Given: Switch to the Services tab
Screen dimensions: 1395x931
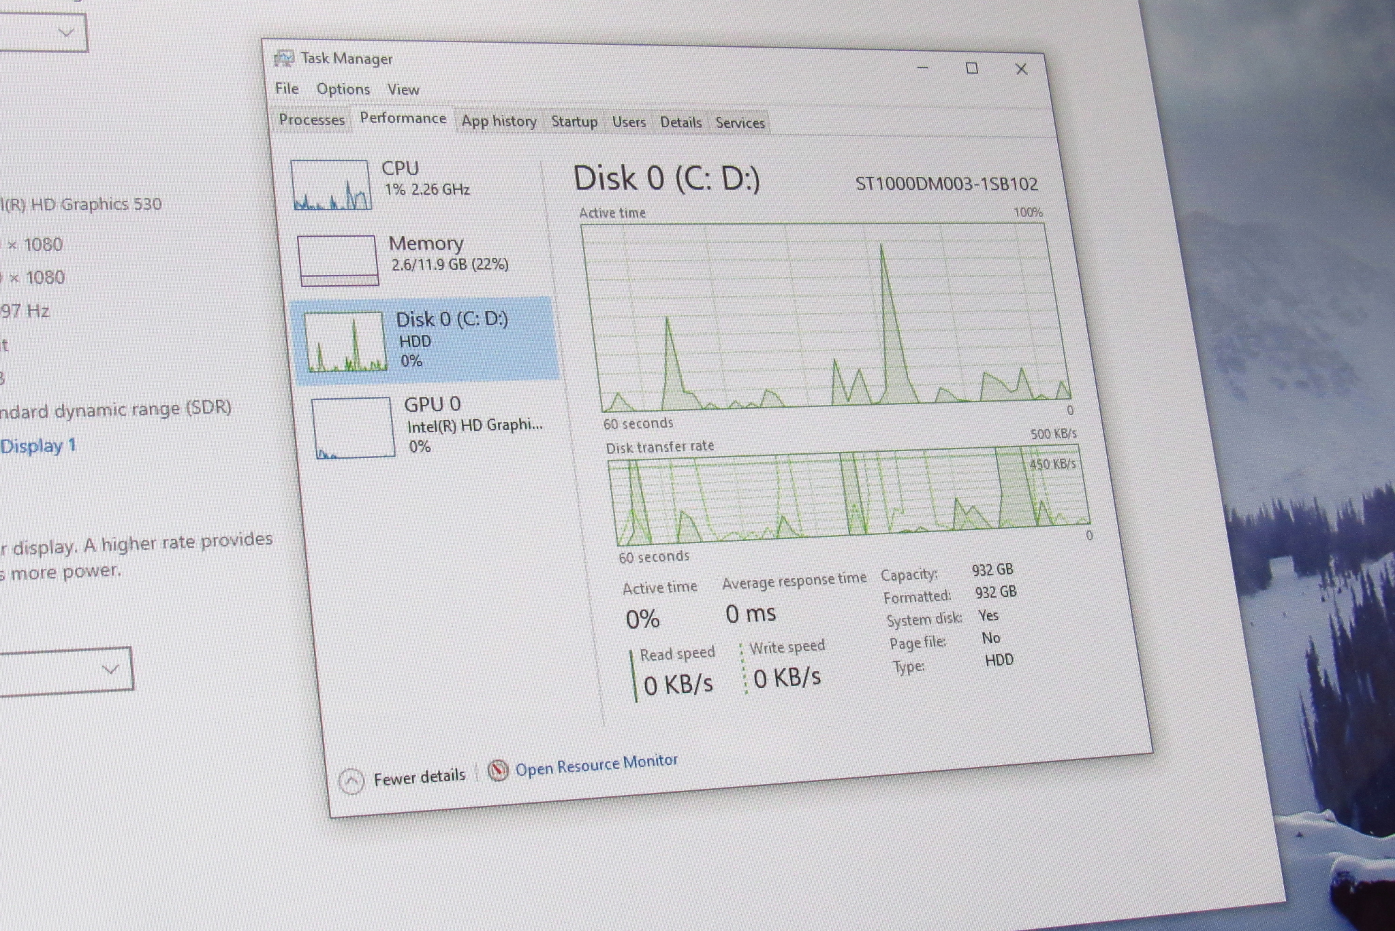Looking at the screenshot, I should 740,123.
